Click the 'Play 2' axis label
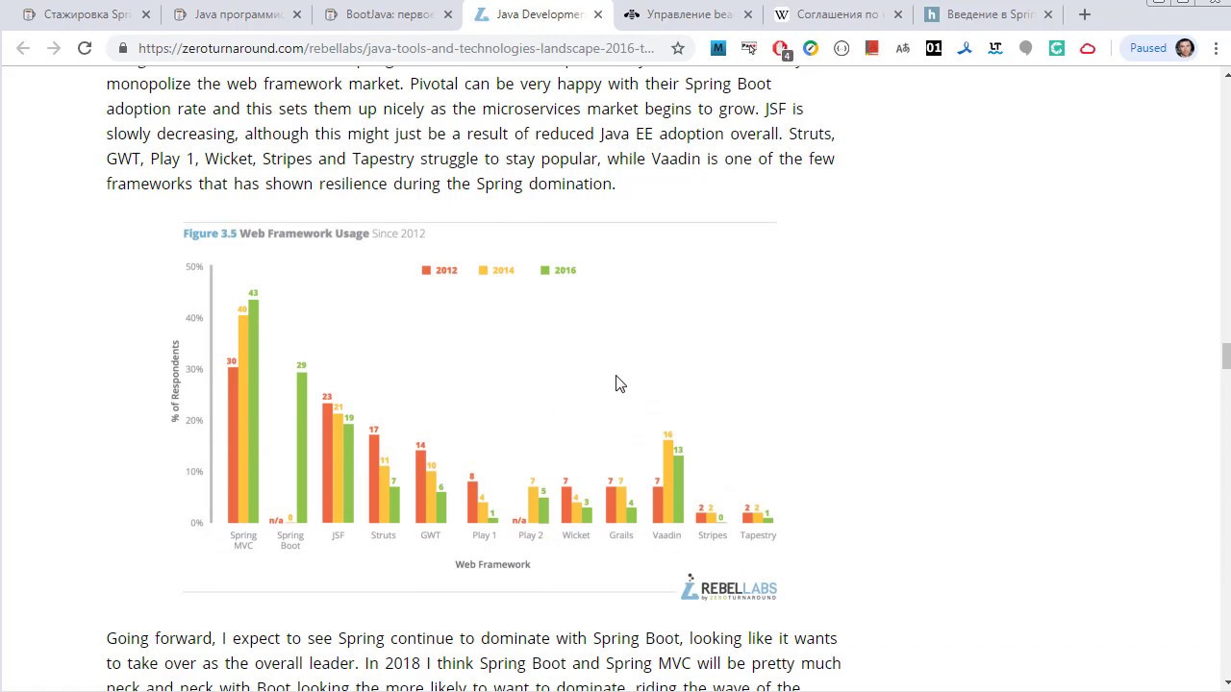 pos(531,535)
